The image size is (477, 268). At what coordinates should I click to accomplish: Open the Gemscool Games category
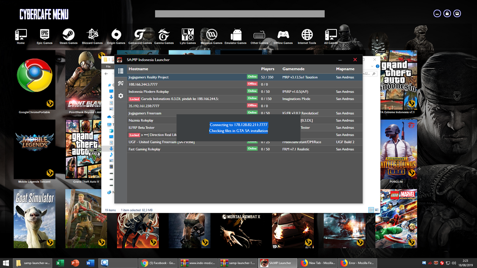[x=140, y=37]
